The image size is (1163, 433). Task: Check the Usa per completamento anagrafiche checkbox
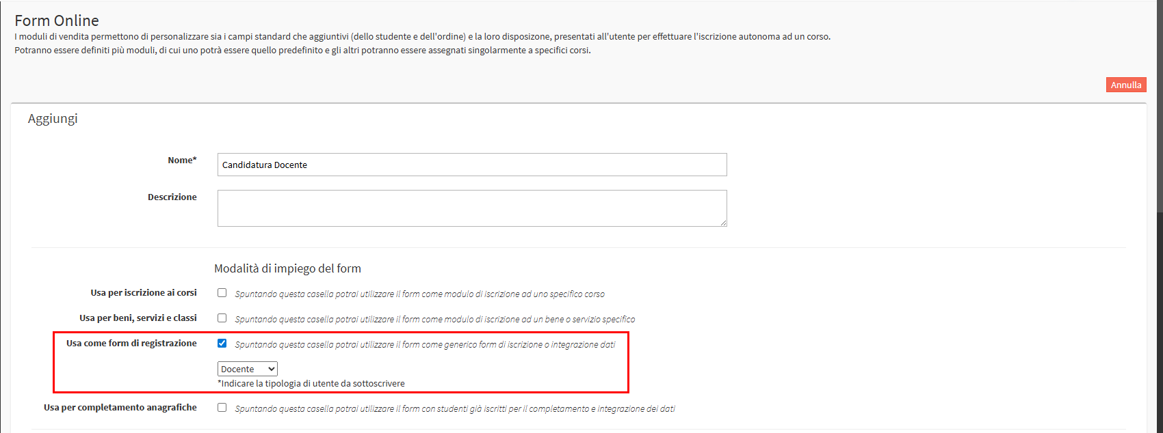click(222, 408)
